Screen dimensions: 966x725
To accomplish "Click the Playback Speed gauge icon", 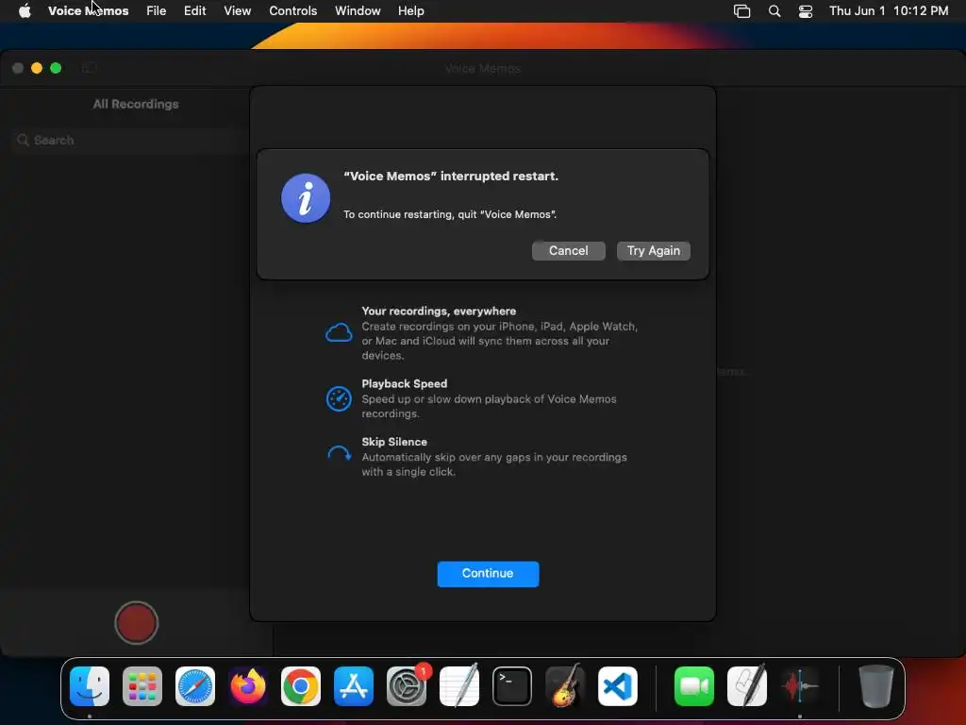I will point(339,399).
